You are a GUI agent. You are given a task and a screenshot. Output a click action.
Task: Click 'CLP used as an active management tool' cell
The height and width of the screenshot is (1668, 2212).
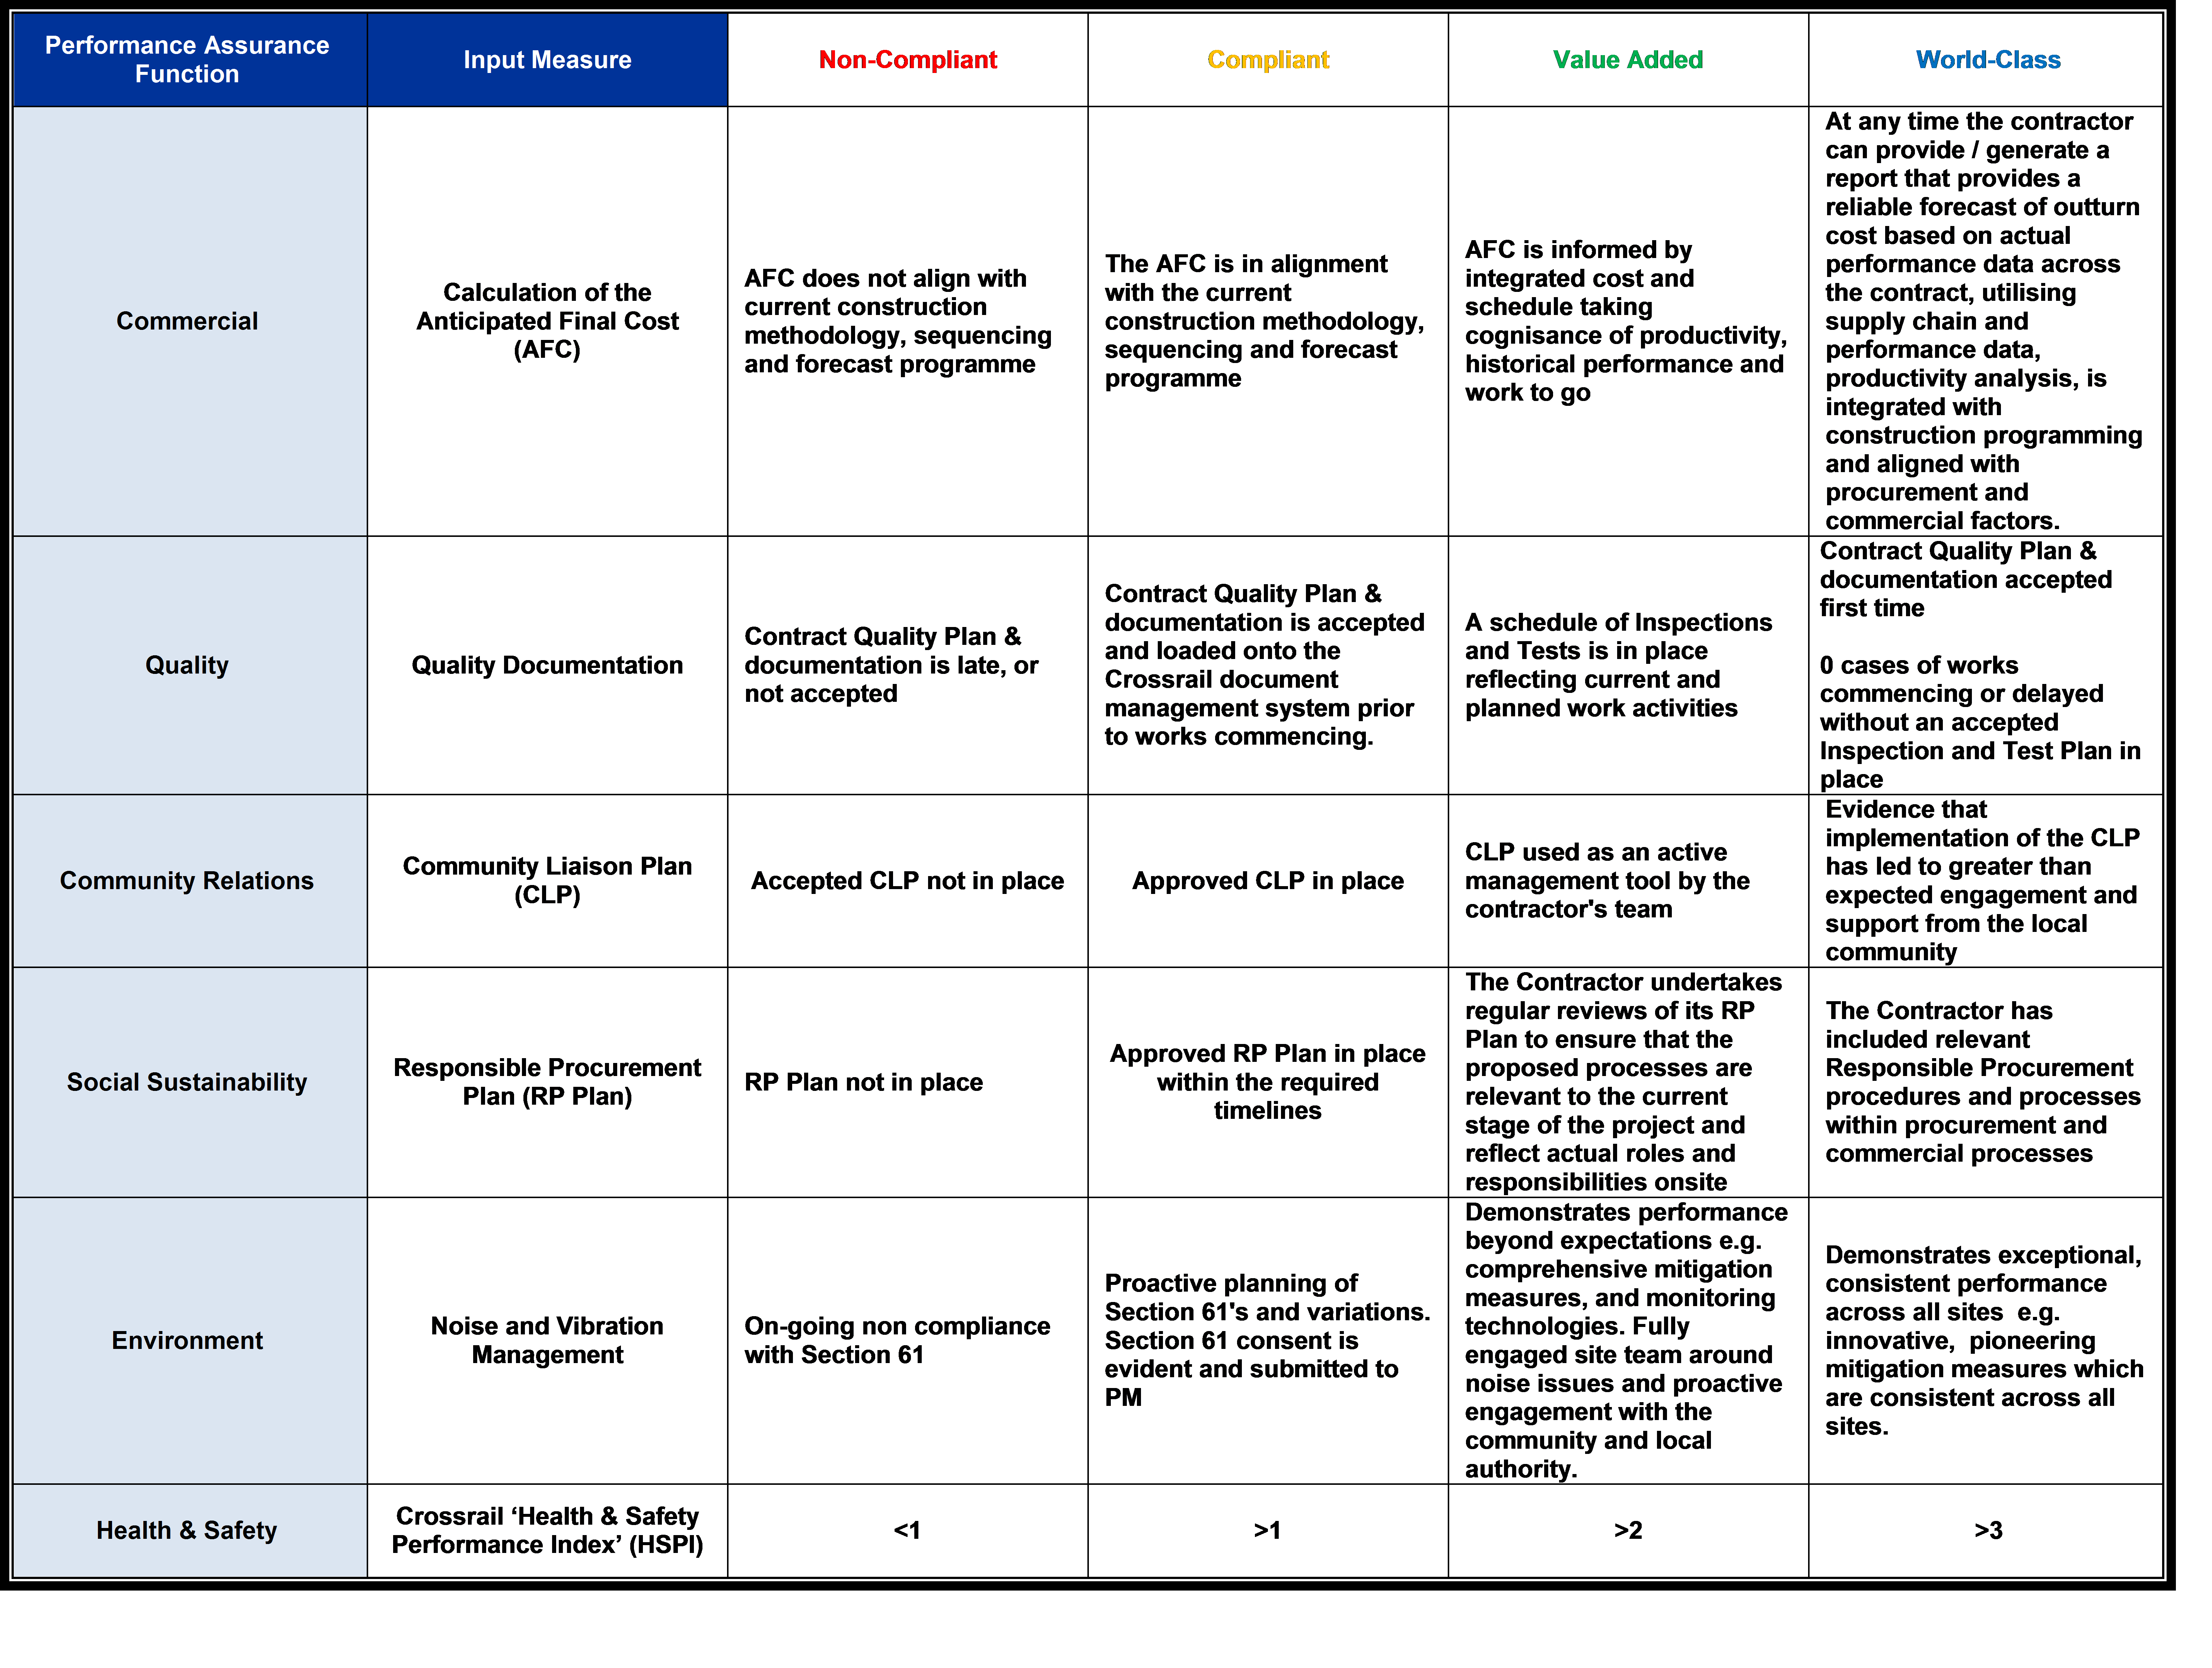point(1628,881)
